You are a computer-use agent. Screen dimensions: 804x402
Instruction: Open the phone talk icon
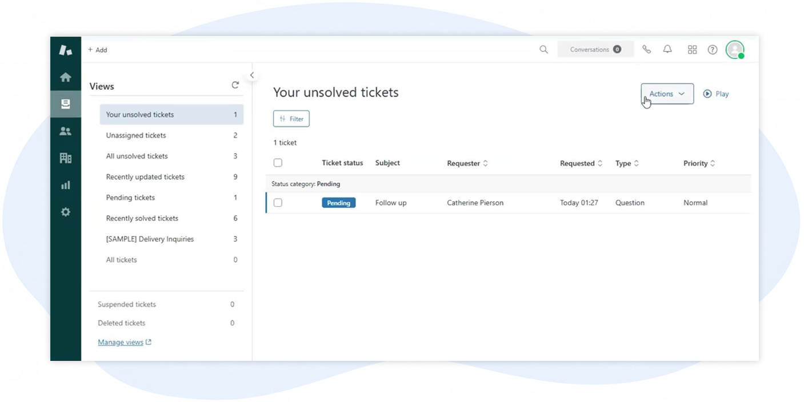click(x=646, y=50)
